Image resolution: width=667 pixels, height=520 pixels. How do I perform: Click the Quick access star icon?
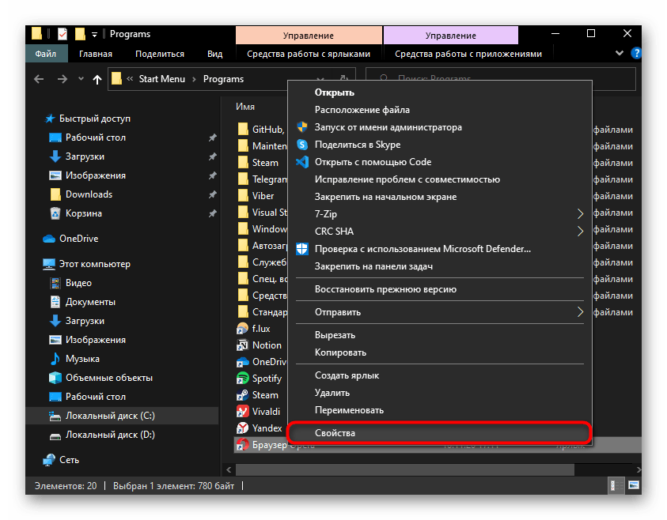[50, 119]
